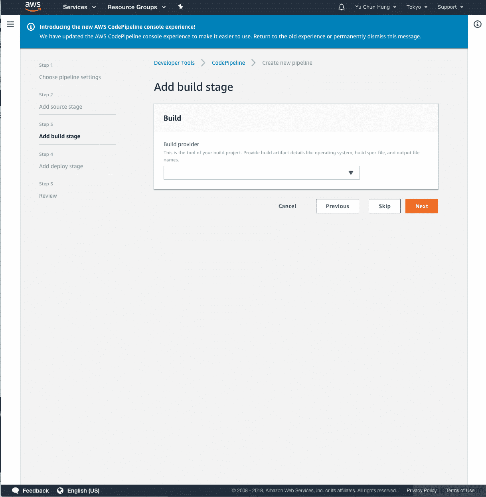The height and width of the screenshot is (497, 486).
Task: Click the globe language icon
Action: (60, 491)
